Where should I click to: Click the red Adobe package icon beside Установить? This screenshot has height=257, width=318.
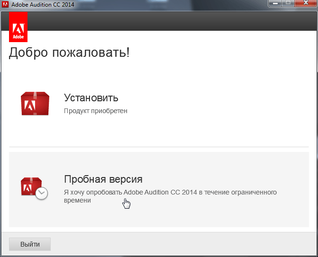point(35,104)
